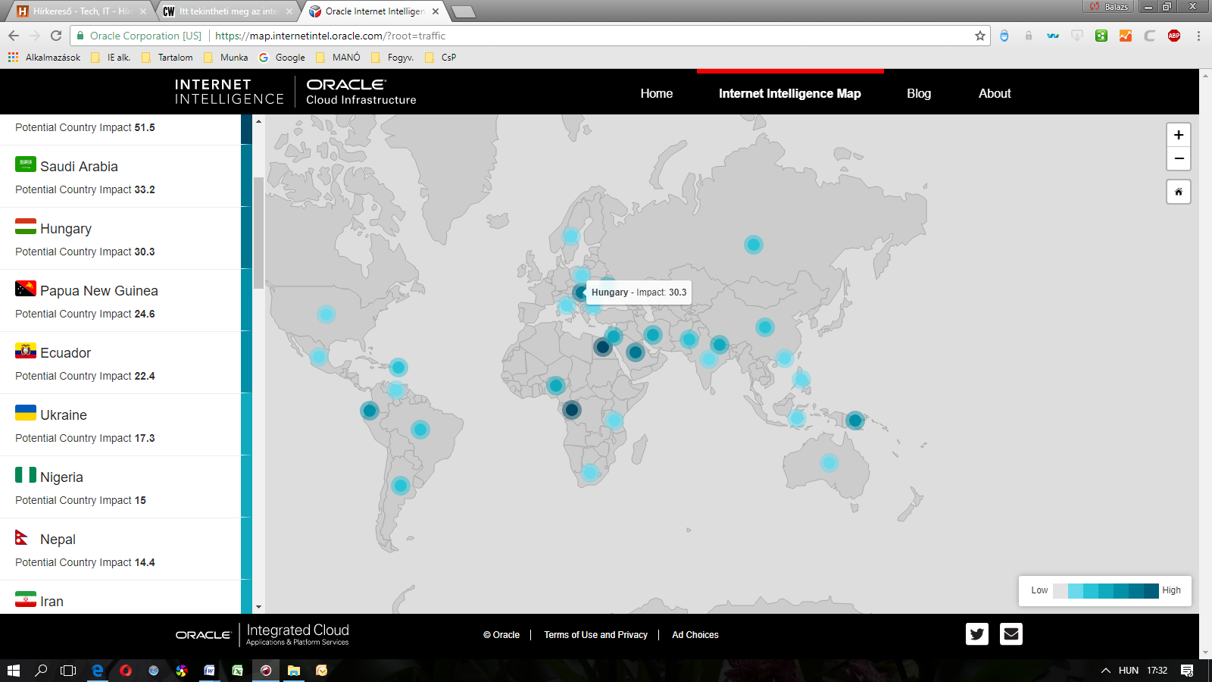Click the United States map marker
1212x682 pixels.
pos(326,314)
